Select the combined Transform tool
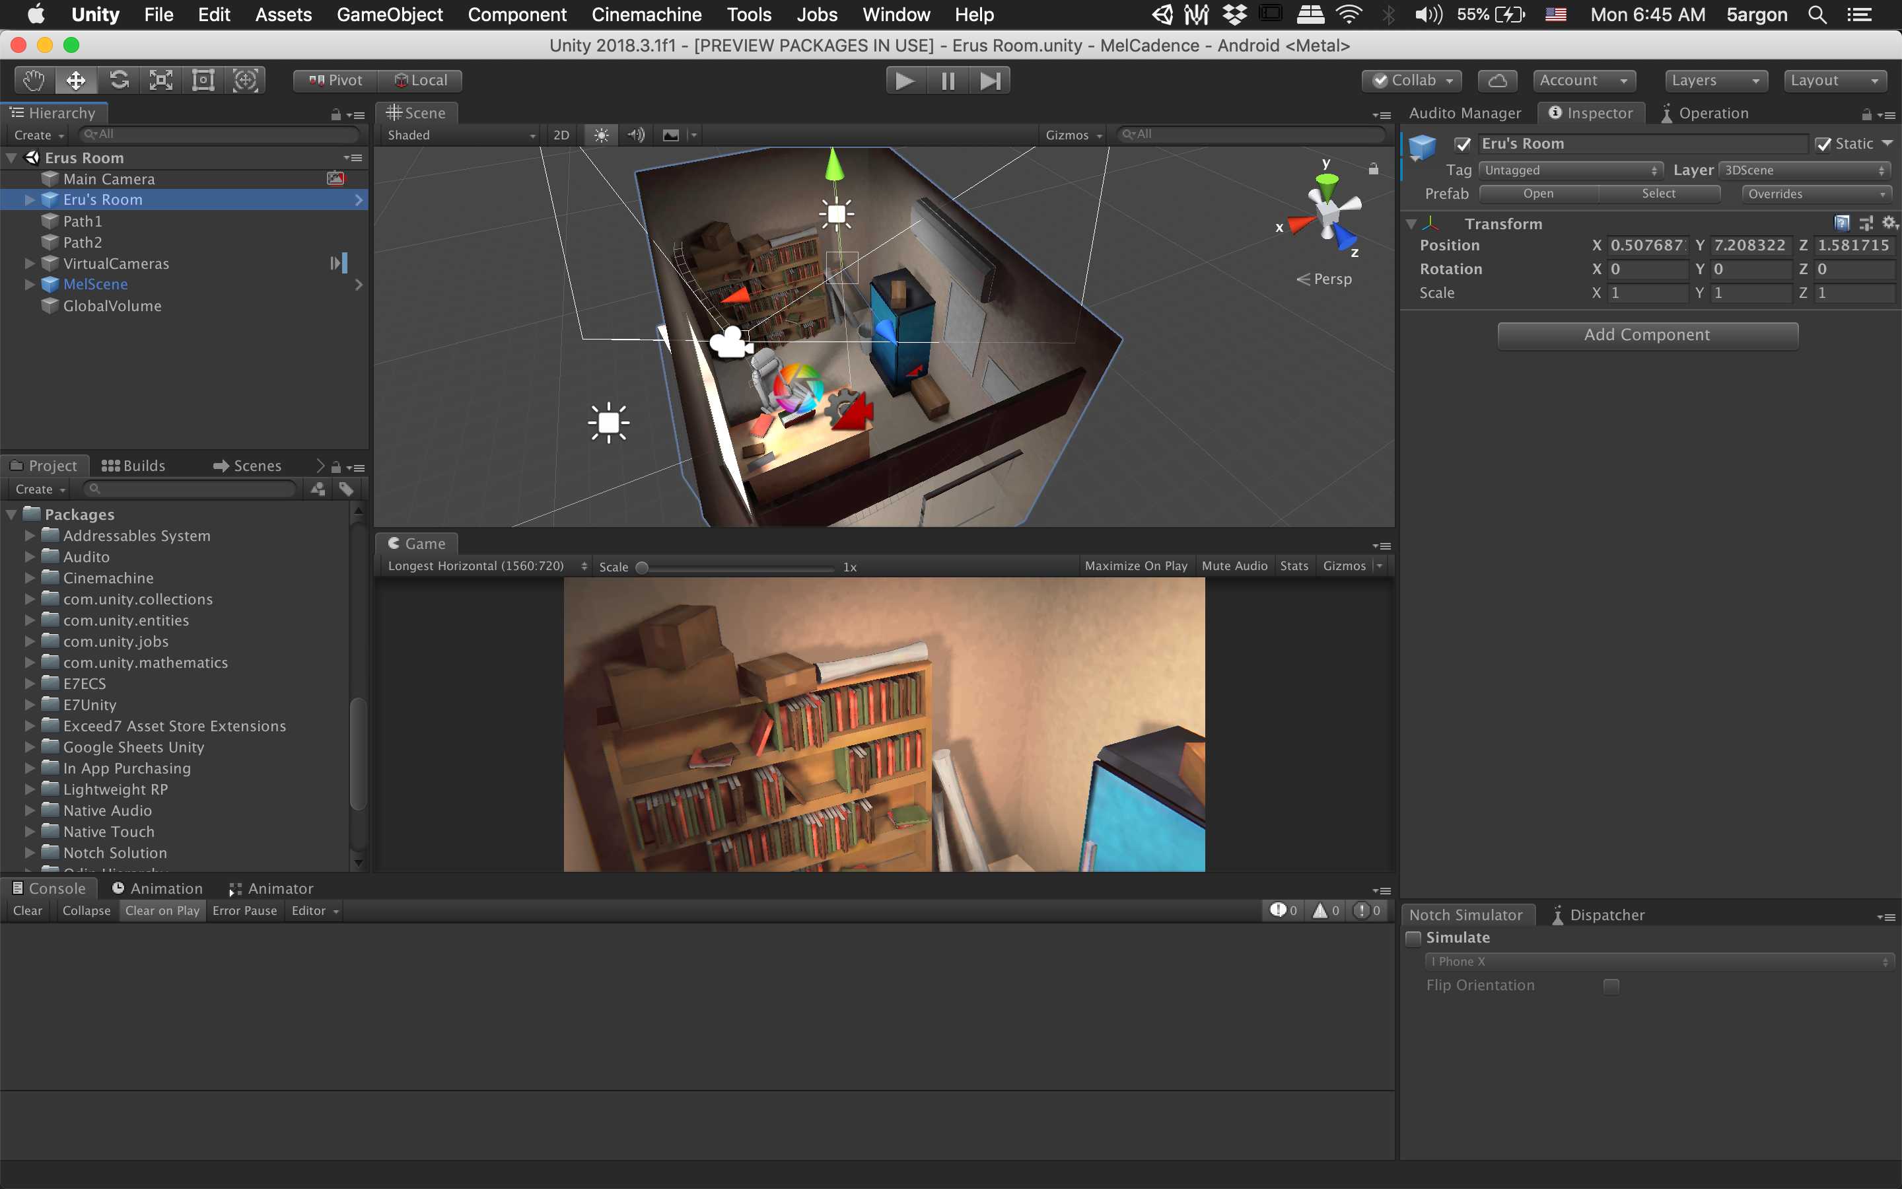Viewport: 1902px width, 1189px height. tap(245, 80)
